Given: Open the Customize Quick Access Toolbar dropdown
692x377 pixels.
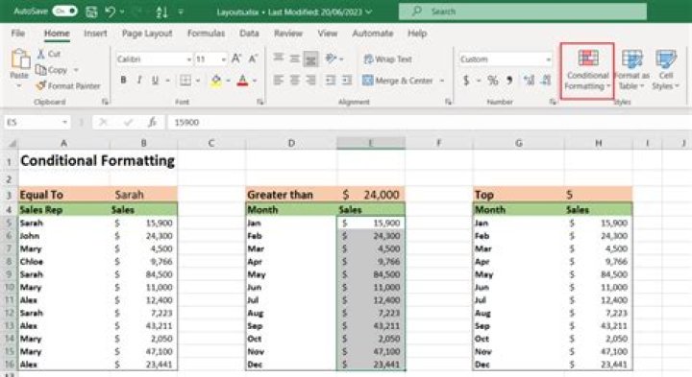Looking at the screenshot, I should tap(181, 12).
